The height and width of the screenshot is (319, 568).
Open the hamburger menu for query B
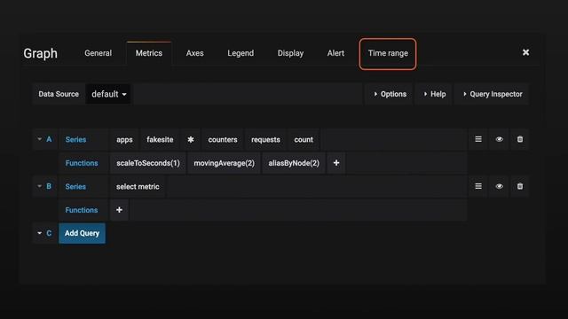[x=478, y=186]
